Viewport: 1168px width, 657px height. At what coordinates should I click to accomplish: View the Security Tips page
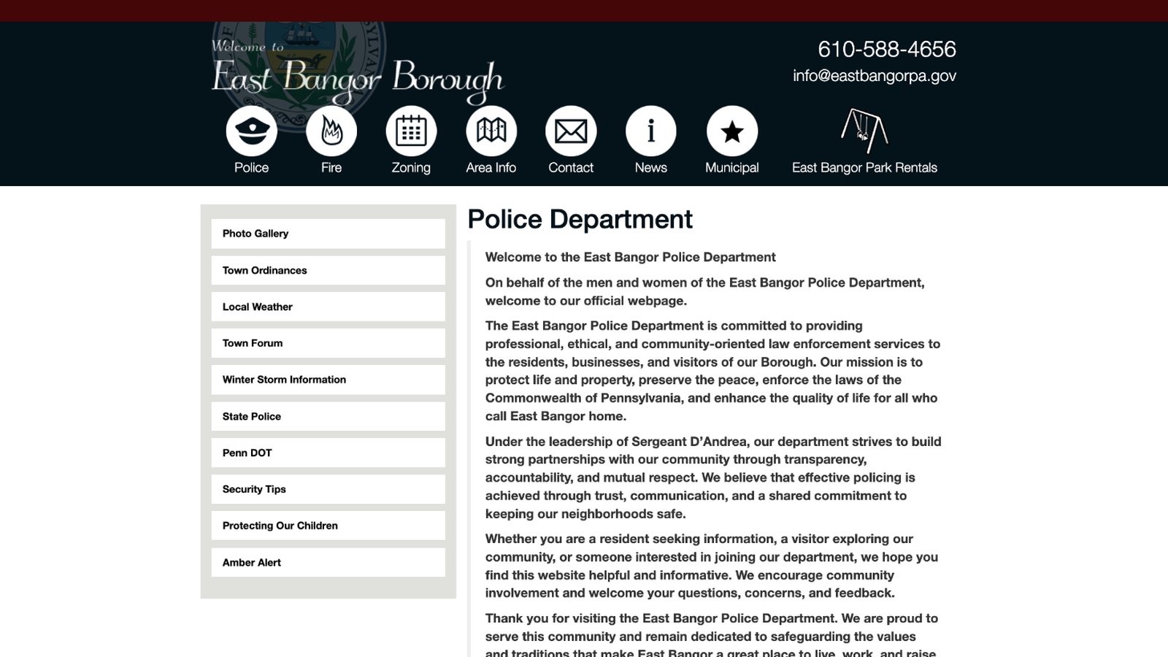(328, 489)
